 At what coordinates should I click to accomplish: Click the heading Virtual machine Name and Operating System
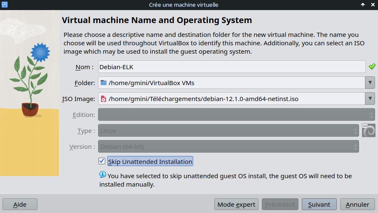[x=157, y=20]
